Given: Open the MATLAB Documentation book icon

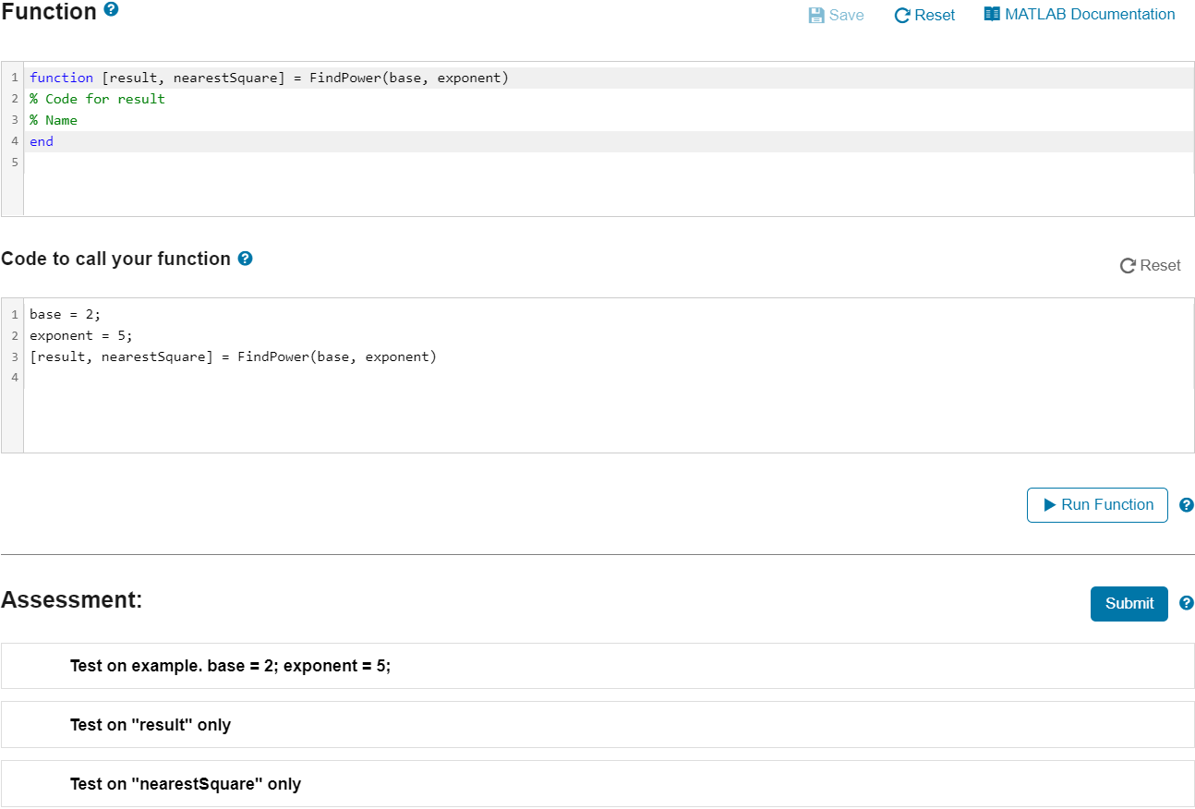Looking at the screenshot, I should pos(991,14).
